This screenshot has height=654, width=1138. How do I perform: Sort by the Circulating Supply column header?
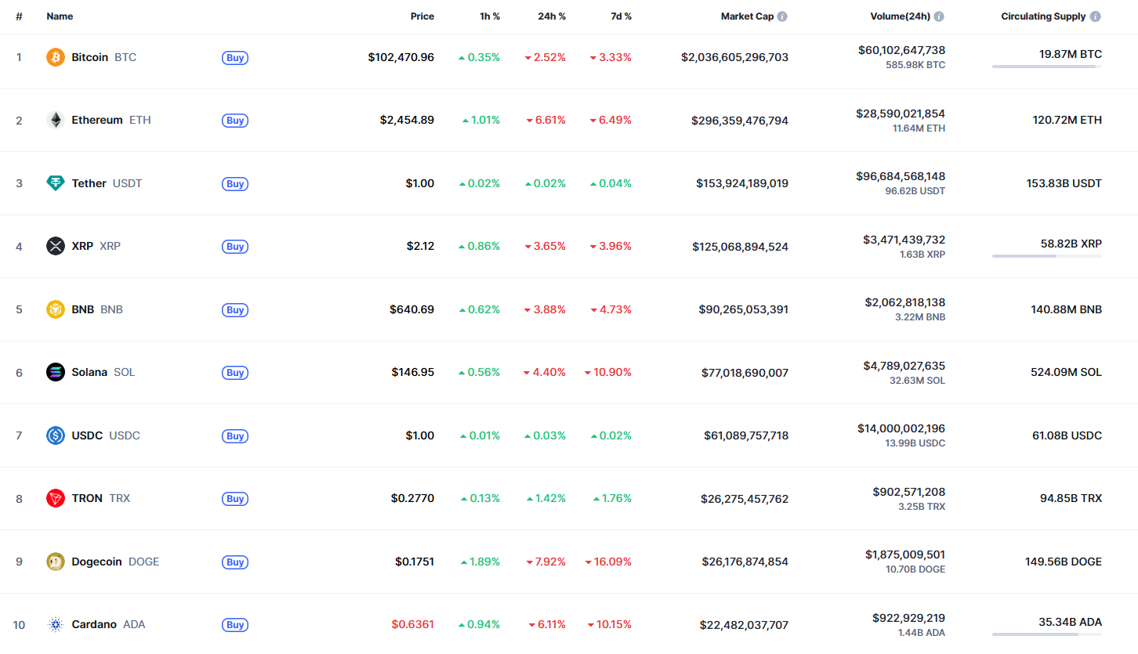[x=1043, y=16]
